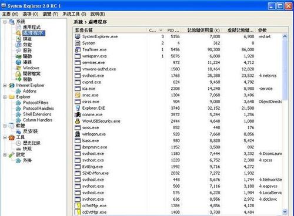
Task: Click the 設定 wrench icon
Action: (x=12, y=154)
